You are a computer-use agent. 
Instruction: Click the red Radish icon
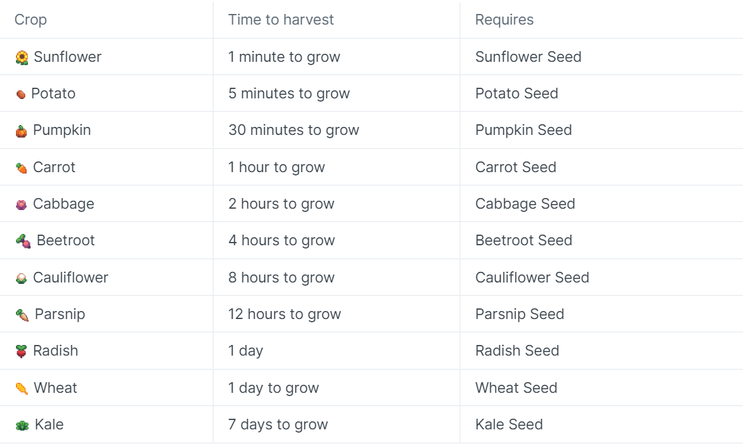tap(21, 352)
